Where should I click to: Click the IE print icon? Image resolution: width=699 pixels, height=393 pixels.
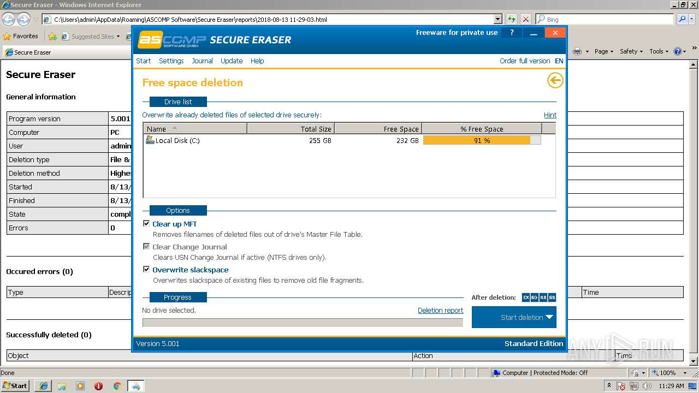pyautogui.click(x=577, y=51)
